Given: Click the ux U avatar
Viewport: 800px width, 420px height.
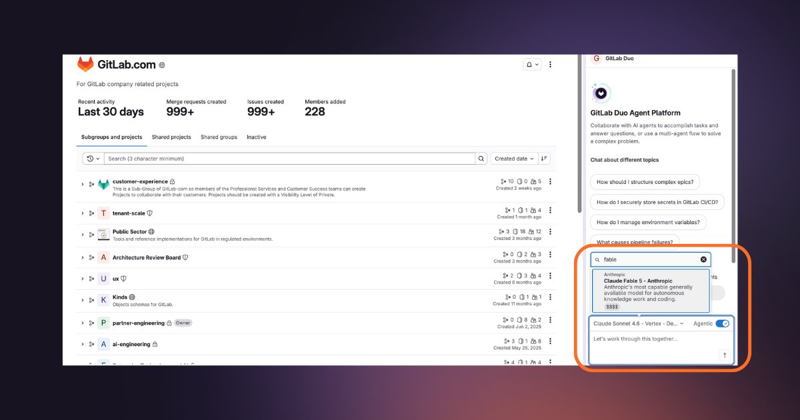Looking at the screenshot, I should point(103,279).
